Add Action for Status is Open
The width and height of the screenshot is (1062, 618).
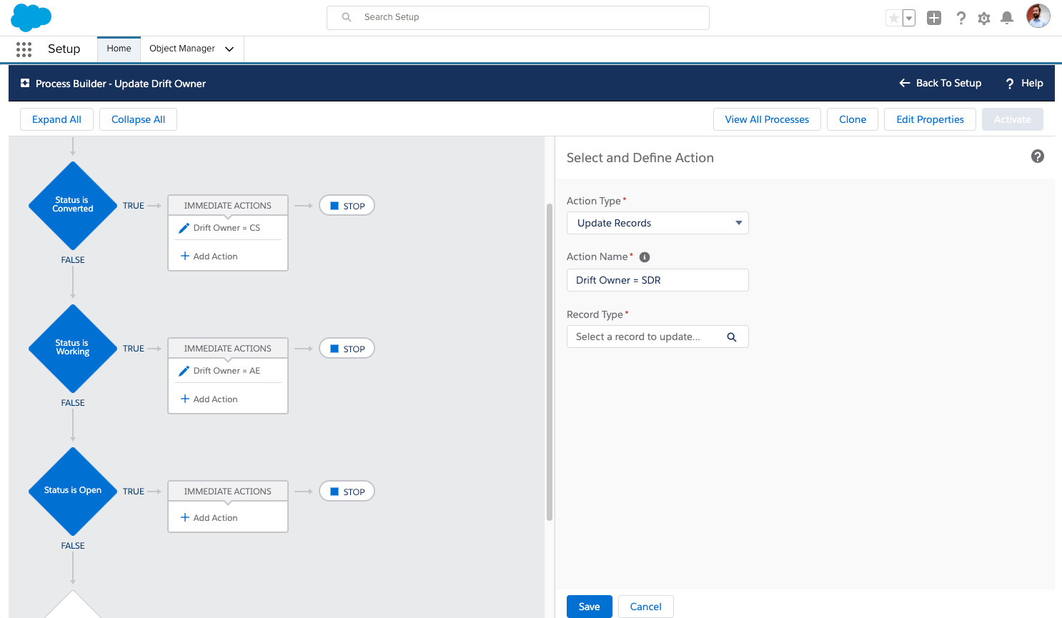(x=209, y=517)
